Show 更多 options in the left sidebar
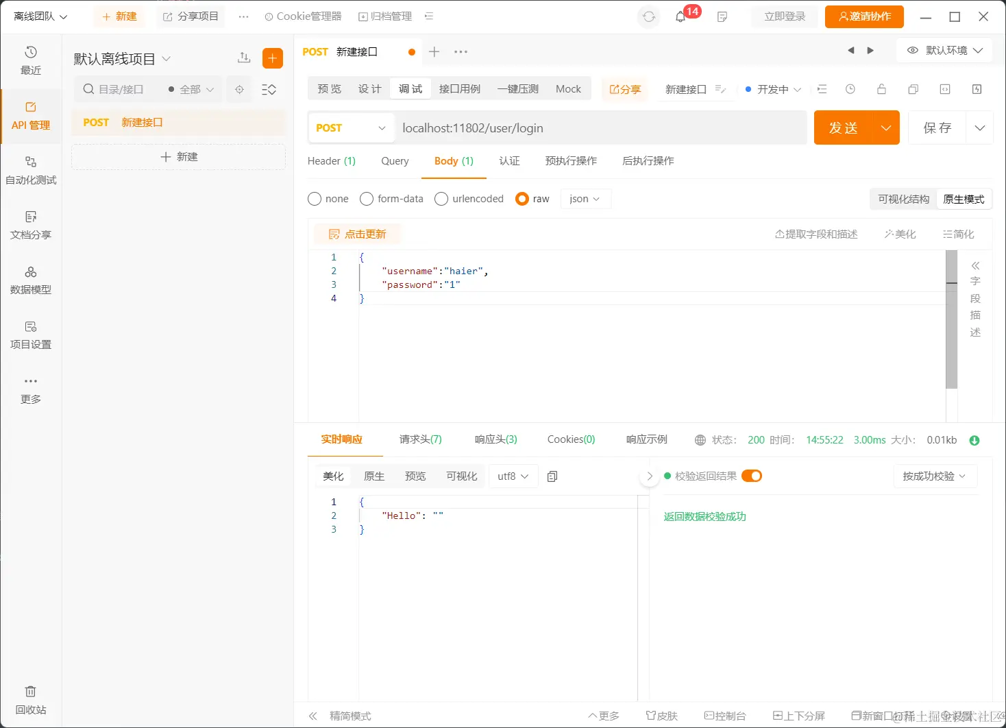The height and width of the screenshot is (728, 1006). point(31,389)
